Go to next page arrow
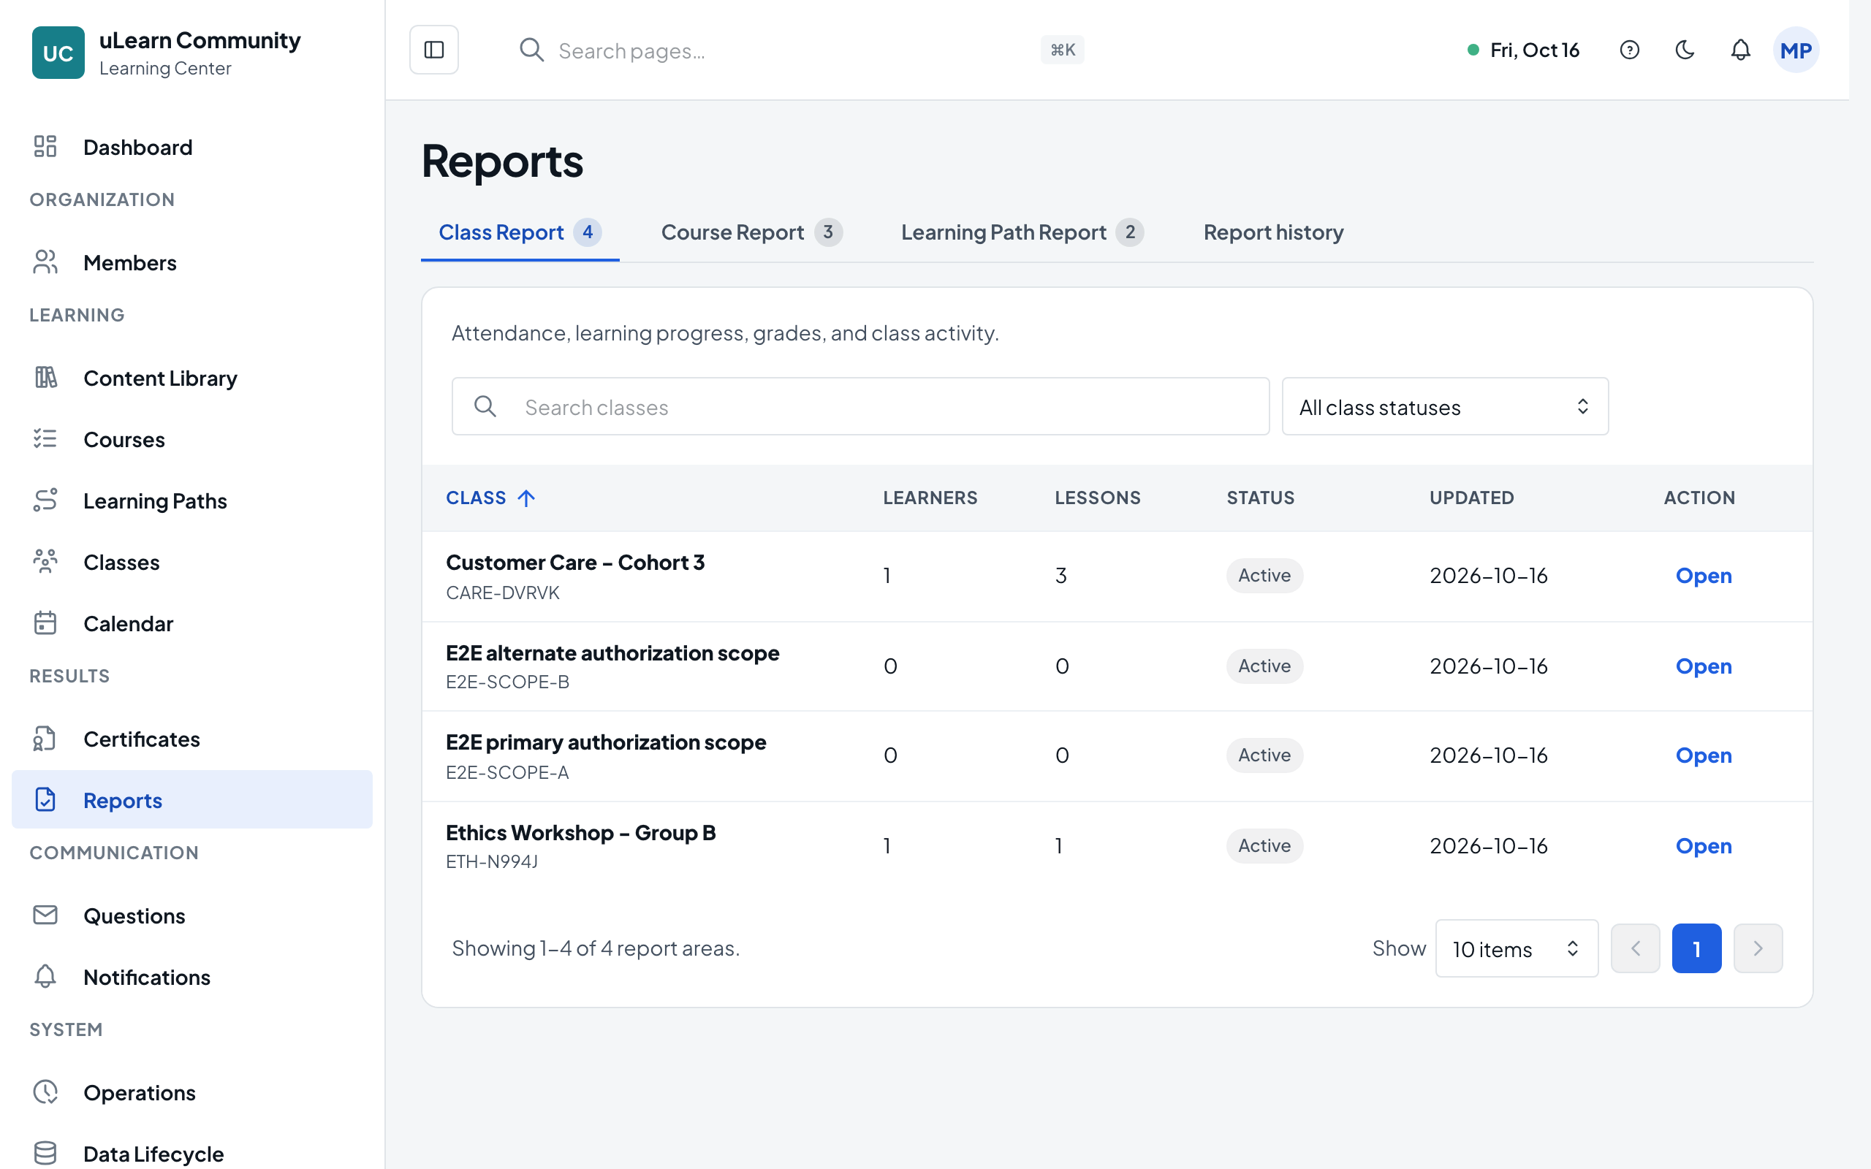 1757,948
